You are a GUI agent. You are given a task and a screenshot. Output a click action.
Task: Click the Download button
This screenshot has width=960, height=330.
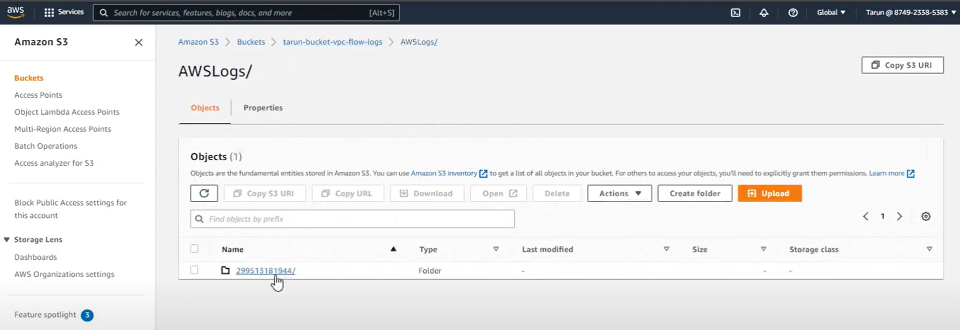pos(426,193)
